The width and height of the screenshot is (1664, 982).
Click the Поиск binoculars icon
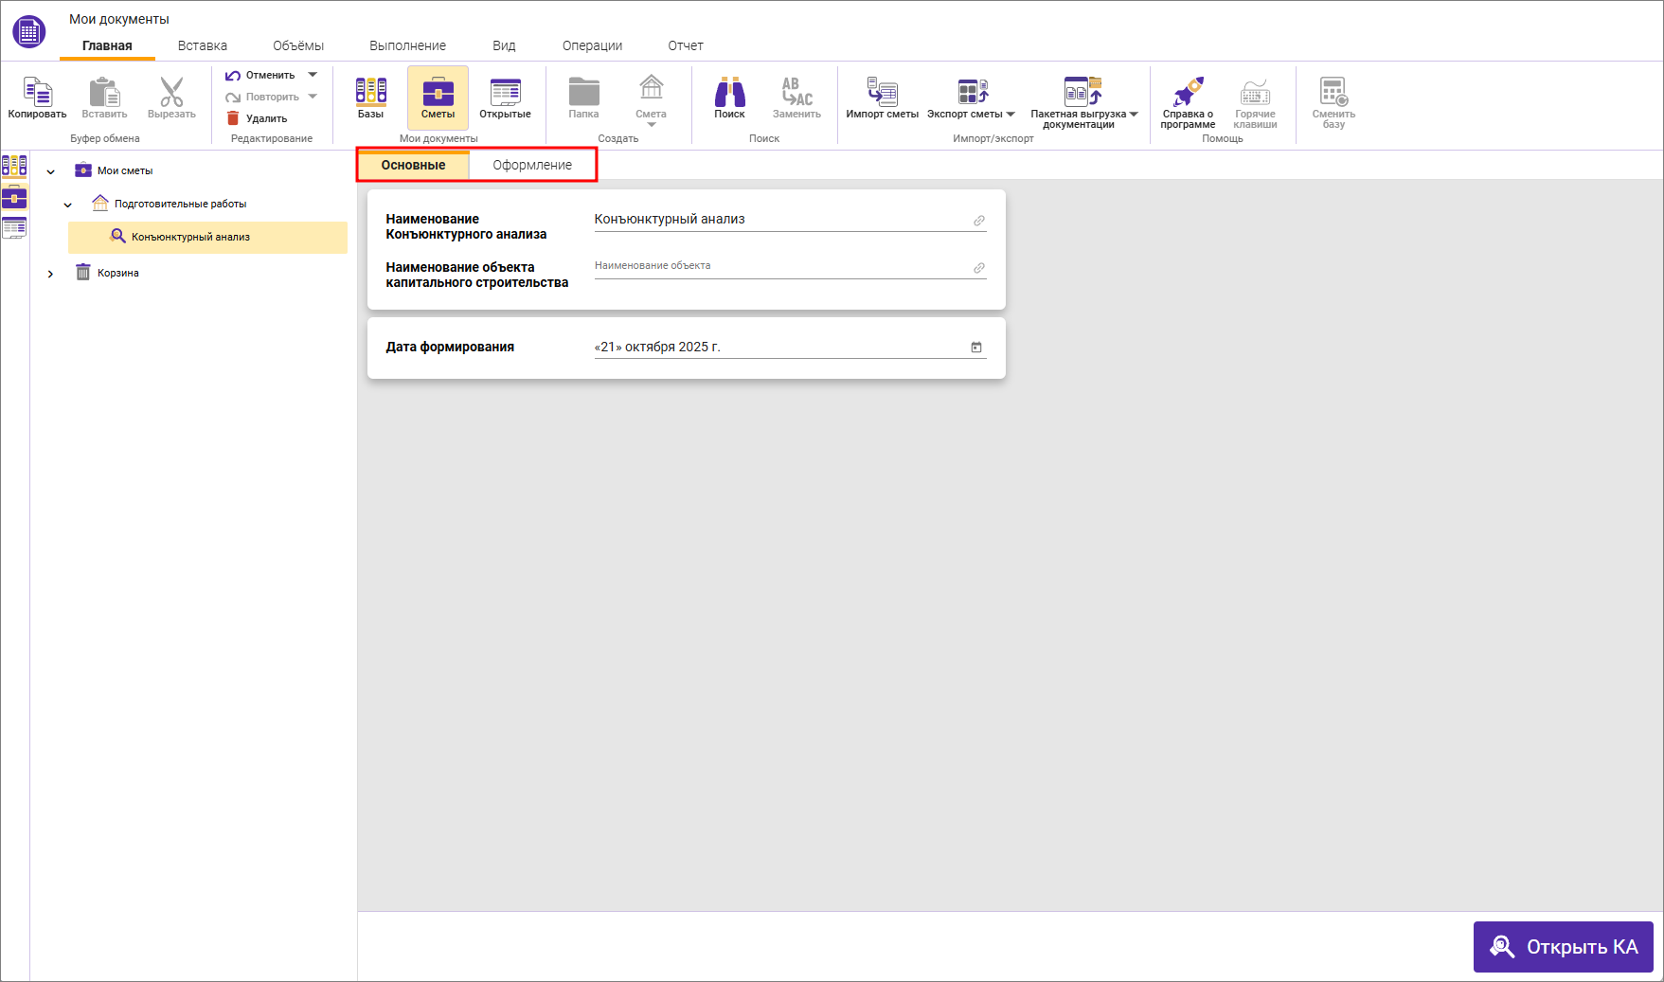729,92
